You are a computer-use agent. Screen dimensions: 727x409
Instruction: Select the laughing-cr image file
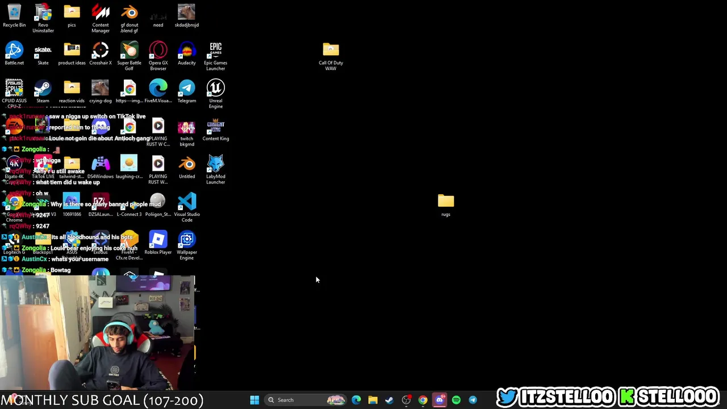(129, 167)
